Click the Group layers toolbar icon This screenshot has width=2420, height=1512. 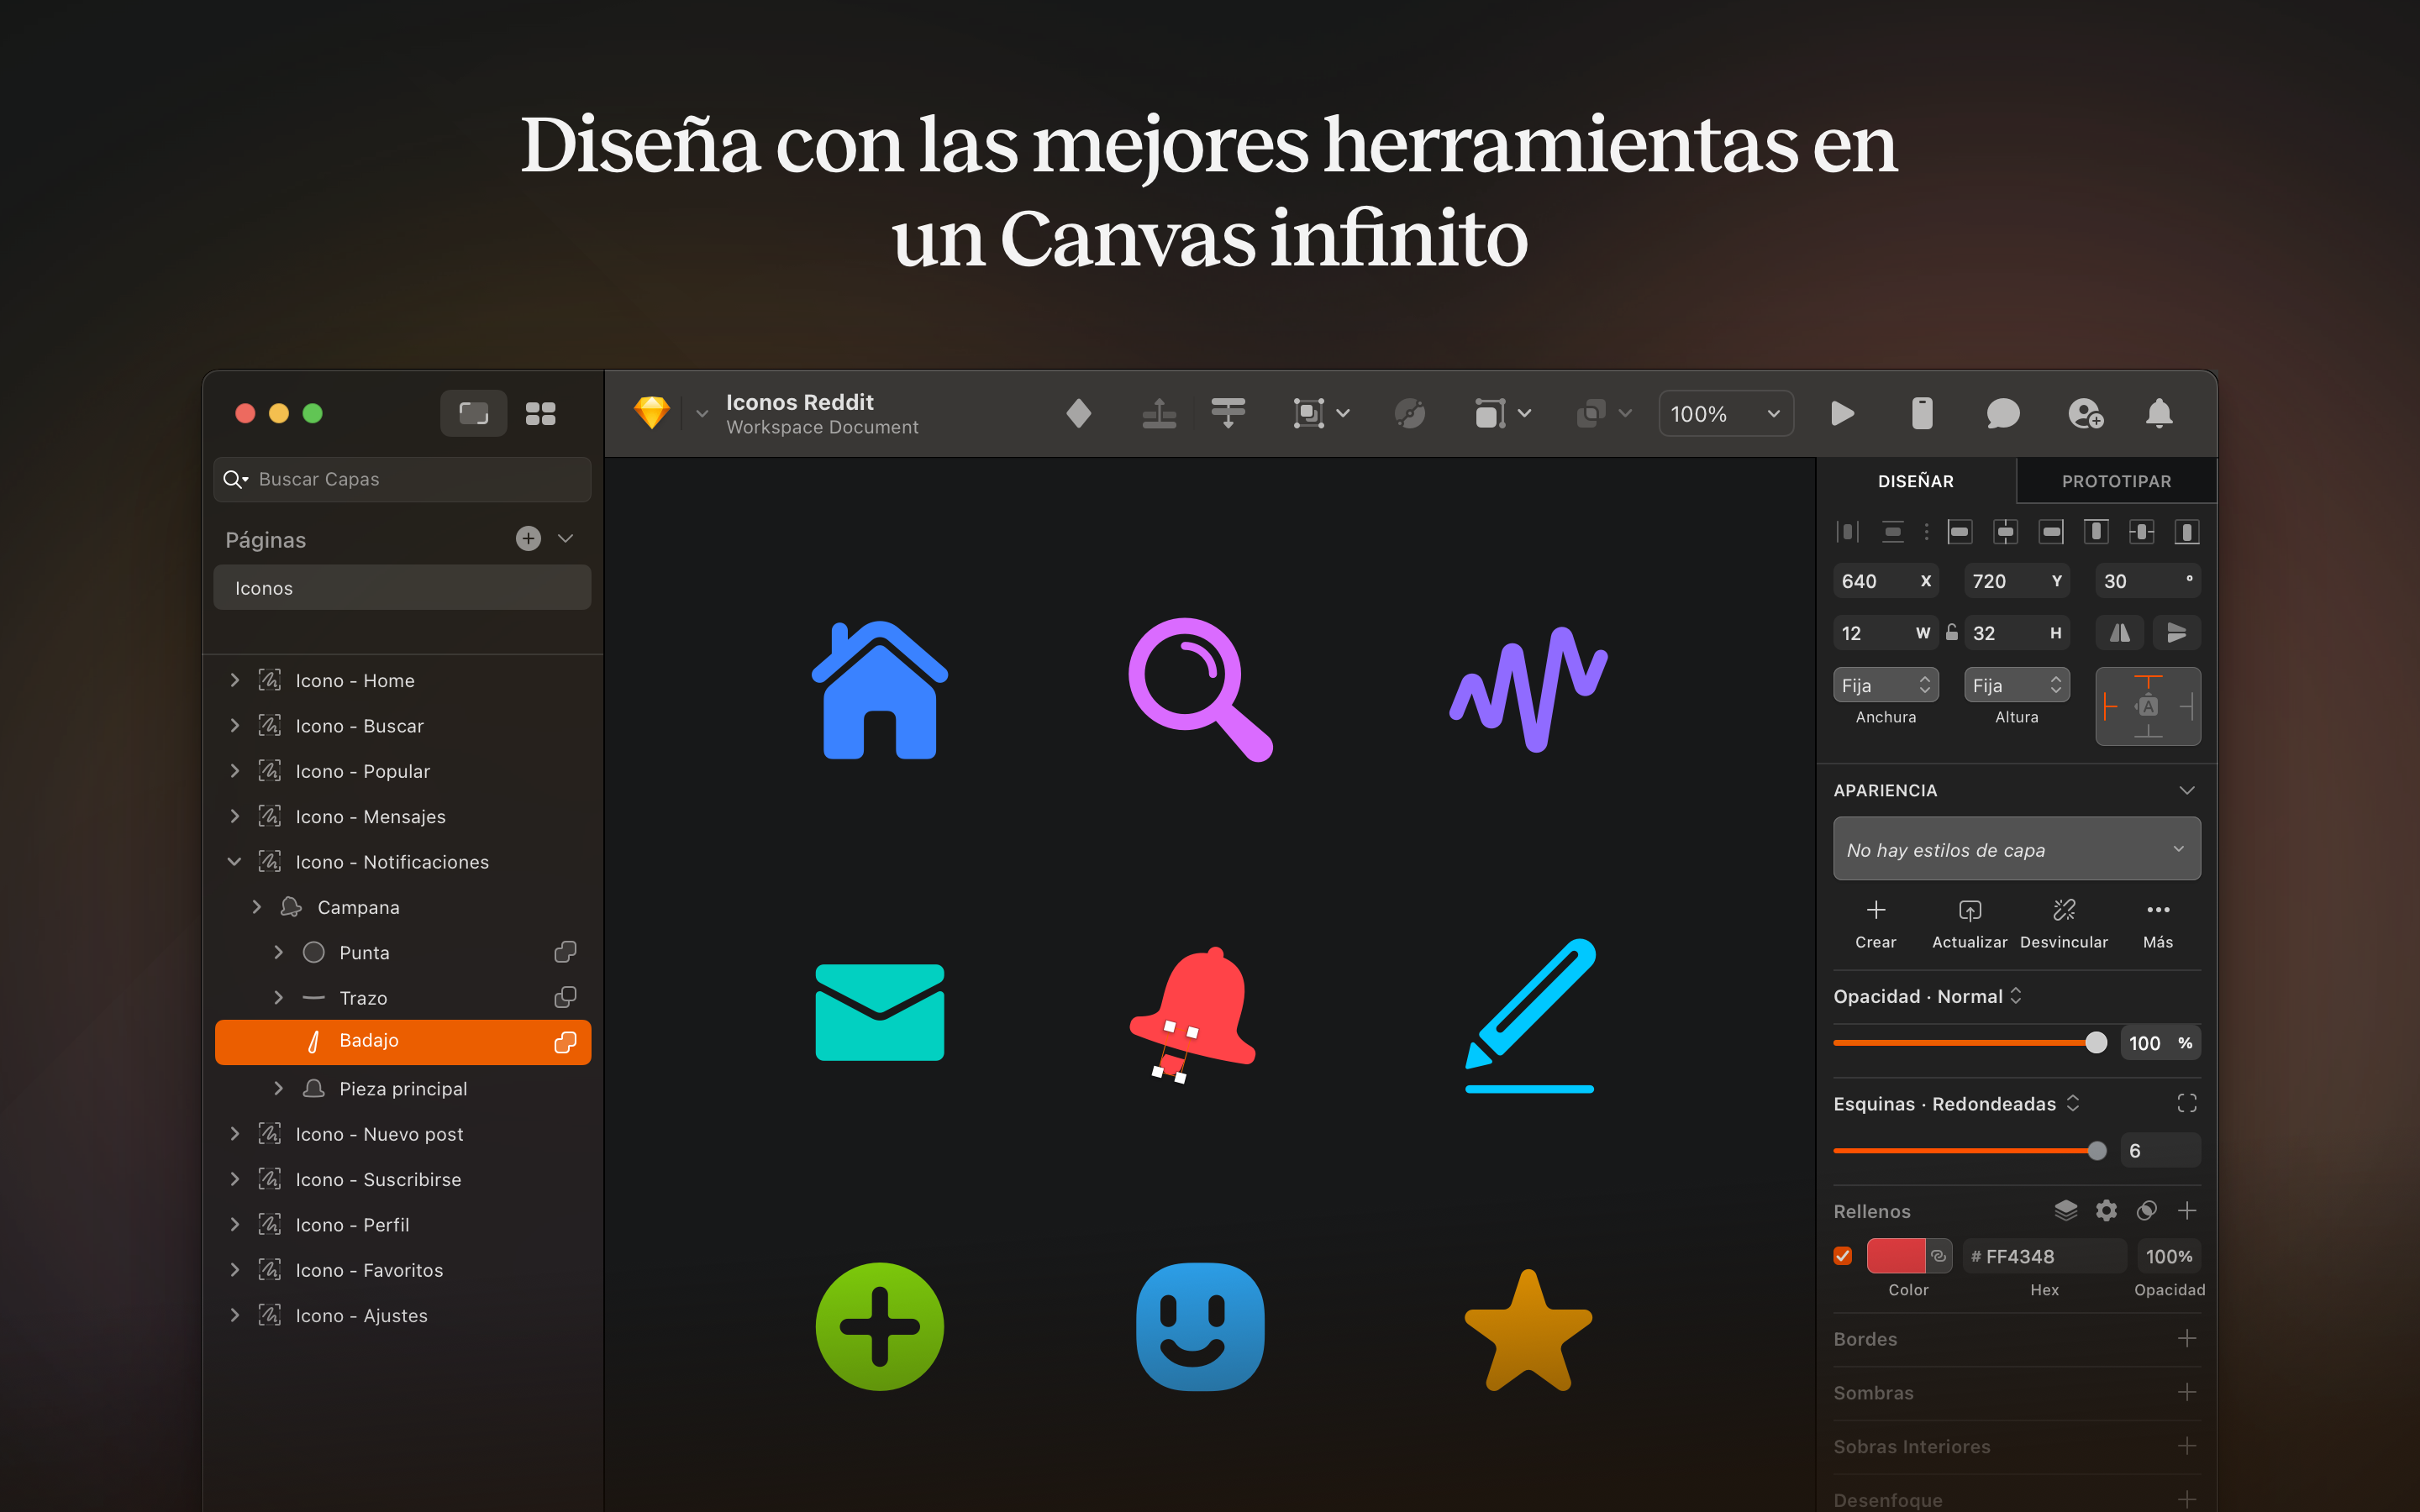[1309, 413]
